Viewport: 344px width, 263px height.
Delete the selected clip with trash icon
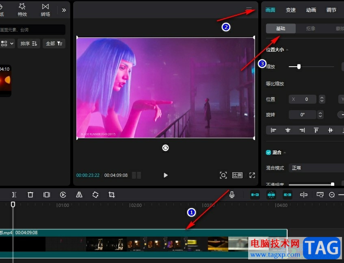30,195
